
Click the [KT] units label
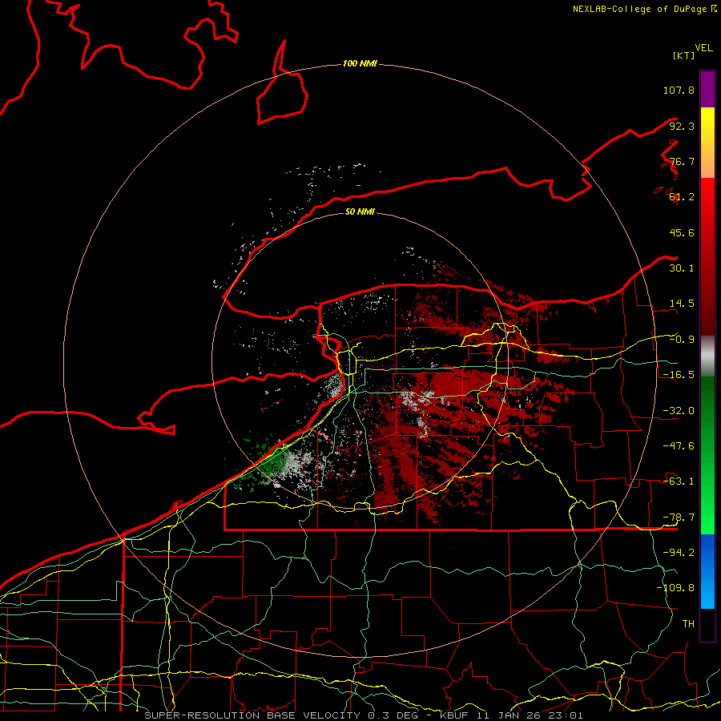coord(684,56)
